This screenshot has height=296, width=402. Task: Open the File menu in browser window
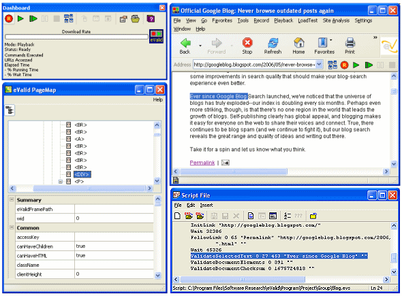(x=177, y=20)
